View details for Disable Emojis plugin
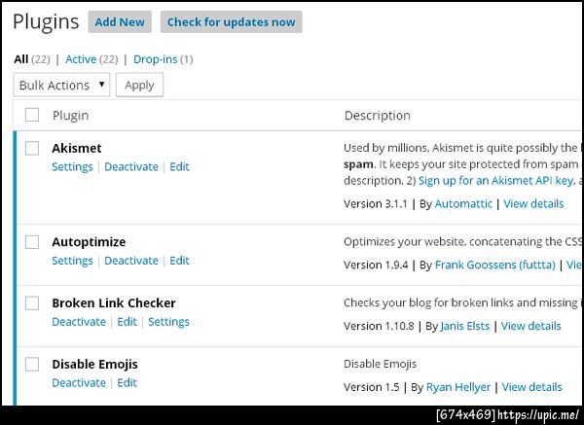This screenshot has height=425, width=584. point(531,387)
